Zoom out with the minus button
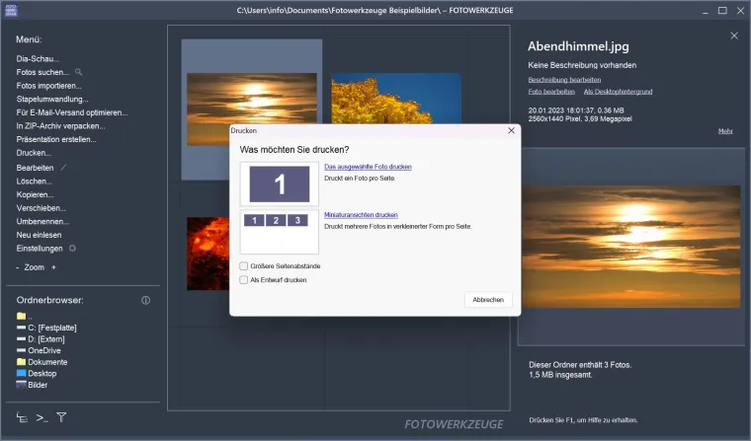This screenshot has width=751, height=441. coord(18,267)
